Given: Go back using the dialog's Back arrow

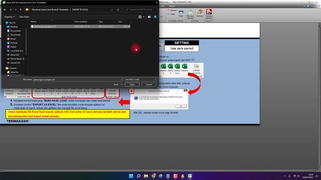Looking at the screenshot, I should tap(5, 9).
